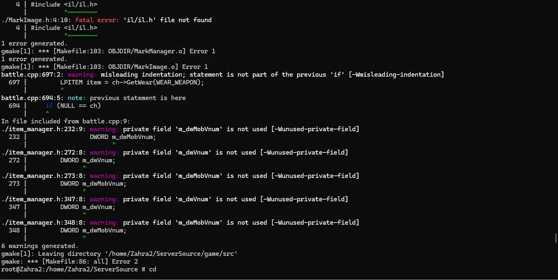Click the '6 warnings generated.' line
The image size is (558, 280).
(40, 246)
